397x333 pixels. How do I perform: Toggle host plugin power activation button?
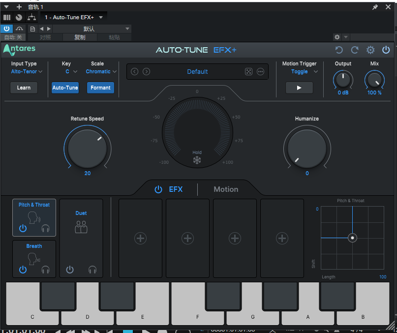click(x=6, y=29)
